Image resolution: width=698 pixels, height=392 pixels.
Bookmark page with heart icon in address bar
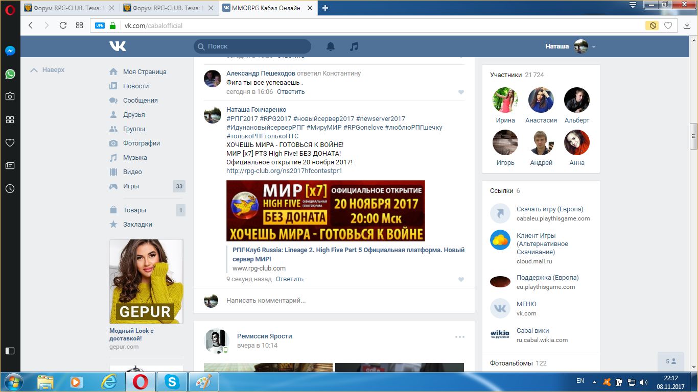tap(668, 26)
